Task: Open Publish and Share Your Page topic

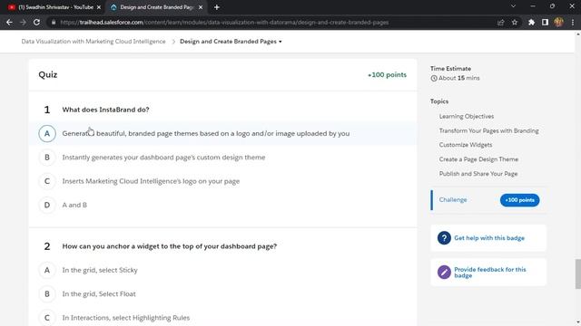Action: 478,174
